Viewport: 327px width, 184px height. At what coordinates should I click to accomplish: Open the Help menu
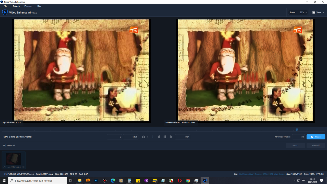[39, 6]
